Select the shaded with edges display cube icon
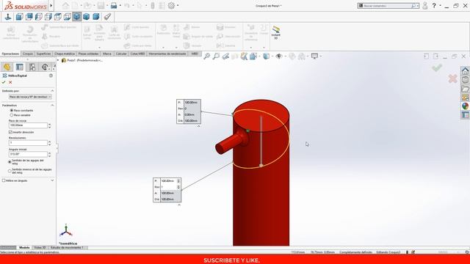 (x=76, y=17)
